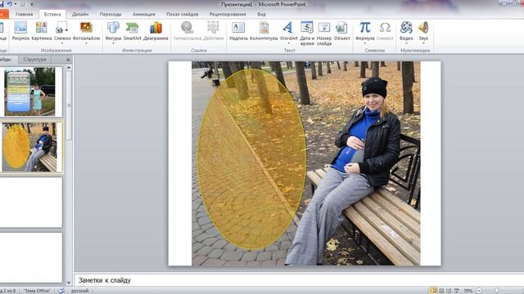
Task: Click the slide pane scroll down arrow
Action: 69,283
